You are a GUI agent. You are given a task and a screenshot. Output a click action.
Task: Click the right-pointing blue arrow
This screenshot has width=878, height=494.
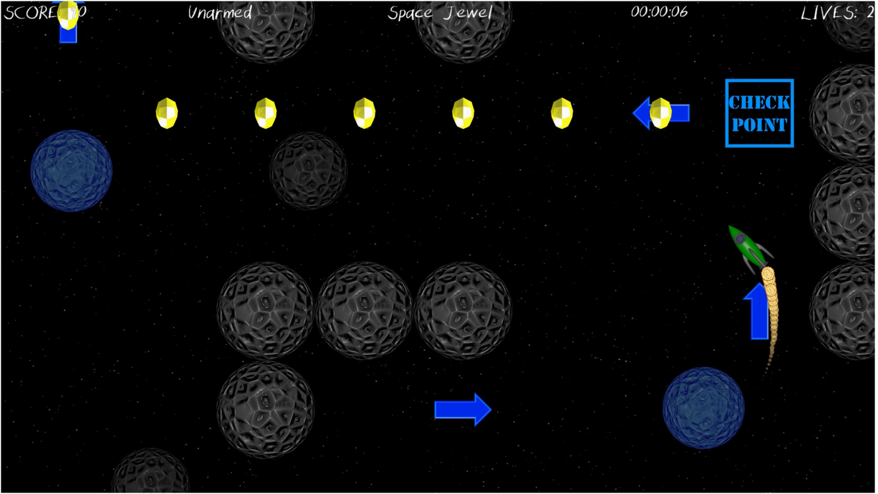(462, 409)
